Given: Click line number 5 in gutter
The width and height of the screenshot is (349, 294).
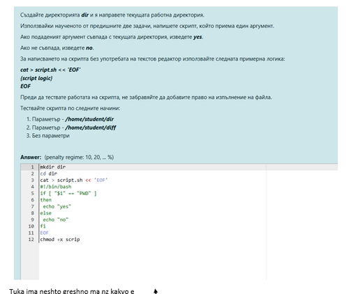Looking at the screenshot, I should [33, 193].
